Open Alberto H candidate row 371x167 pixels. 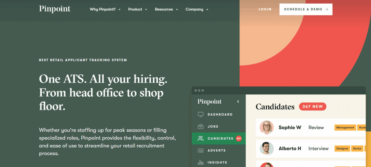pos(310,149)
